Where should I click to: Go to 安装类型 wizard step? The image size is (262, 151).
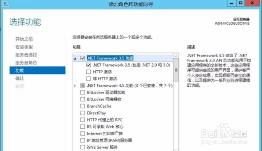[24, 47]
